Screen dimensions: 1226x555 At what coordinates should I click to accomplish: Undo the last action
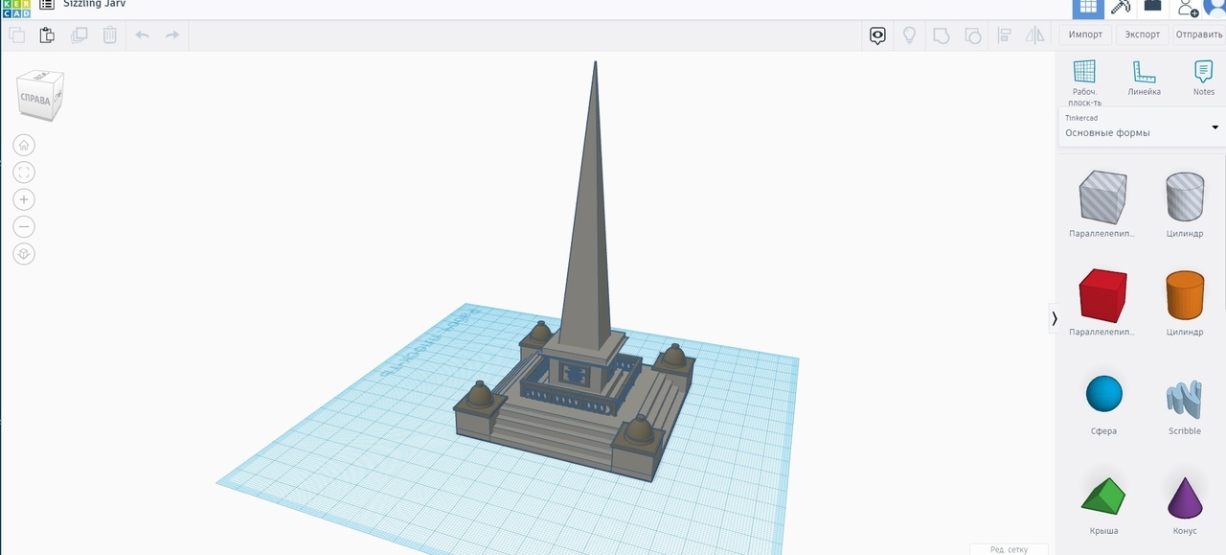pyautogui.click(x=142, y=35)
